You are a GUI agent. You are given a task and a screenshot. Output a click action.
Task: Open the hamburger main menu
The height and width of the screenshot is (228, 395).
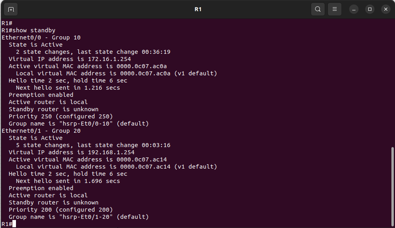pyautogui.click(x=335, y=9)
